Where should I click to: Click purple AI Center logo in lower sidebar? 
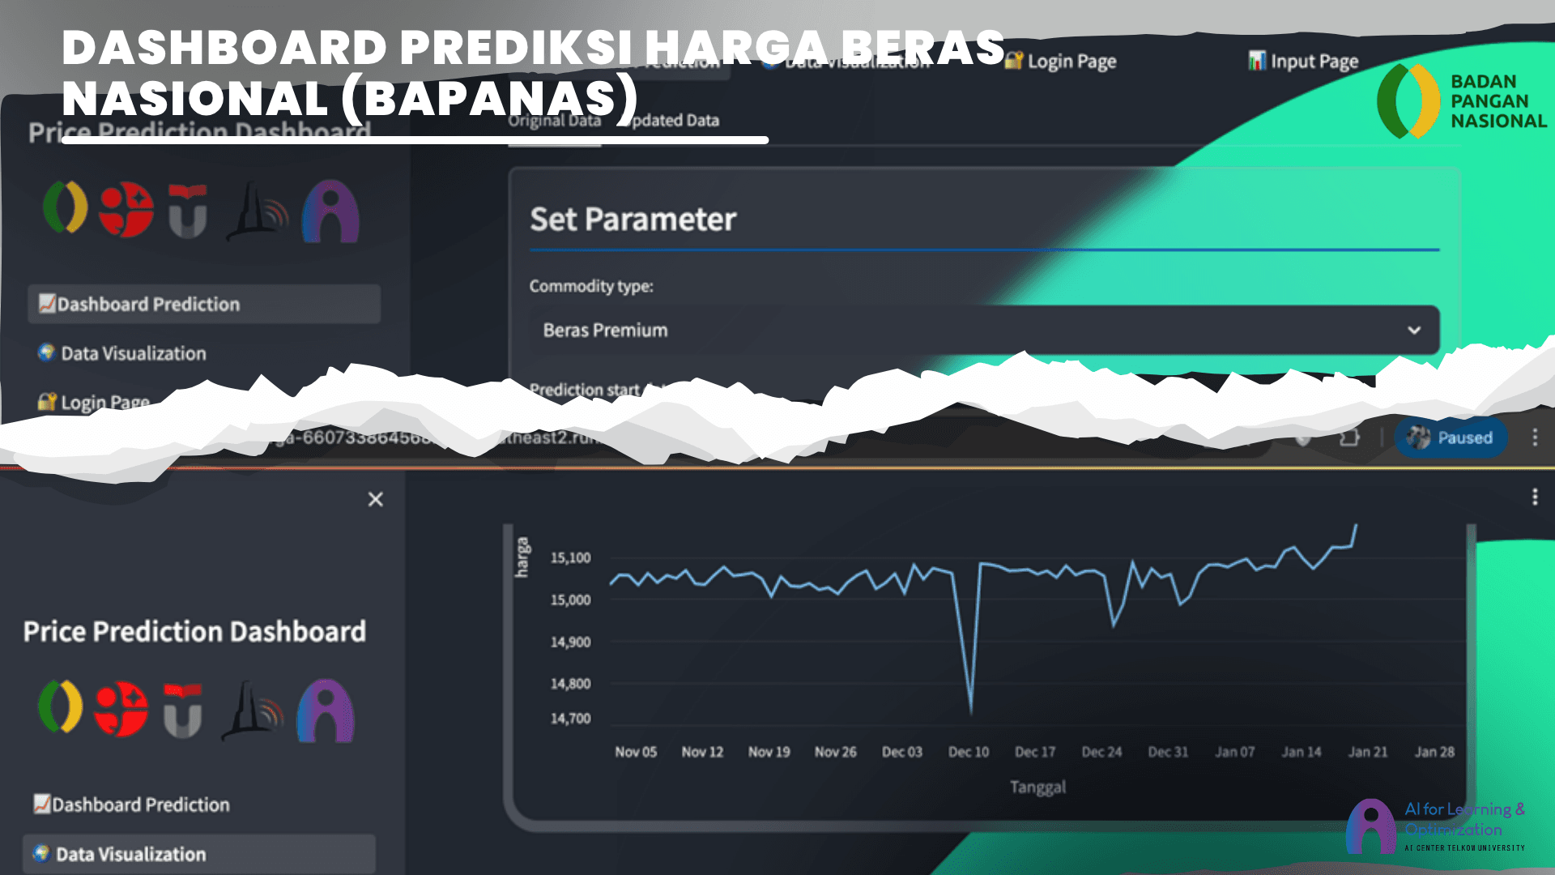click(x=326, y=711)
